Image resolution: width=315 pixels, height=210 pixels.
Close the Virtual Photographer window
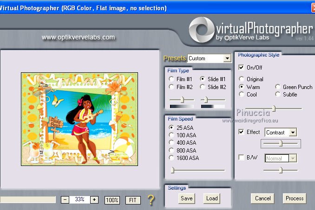click(x=313, y=8)
